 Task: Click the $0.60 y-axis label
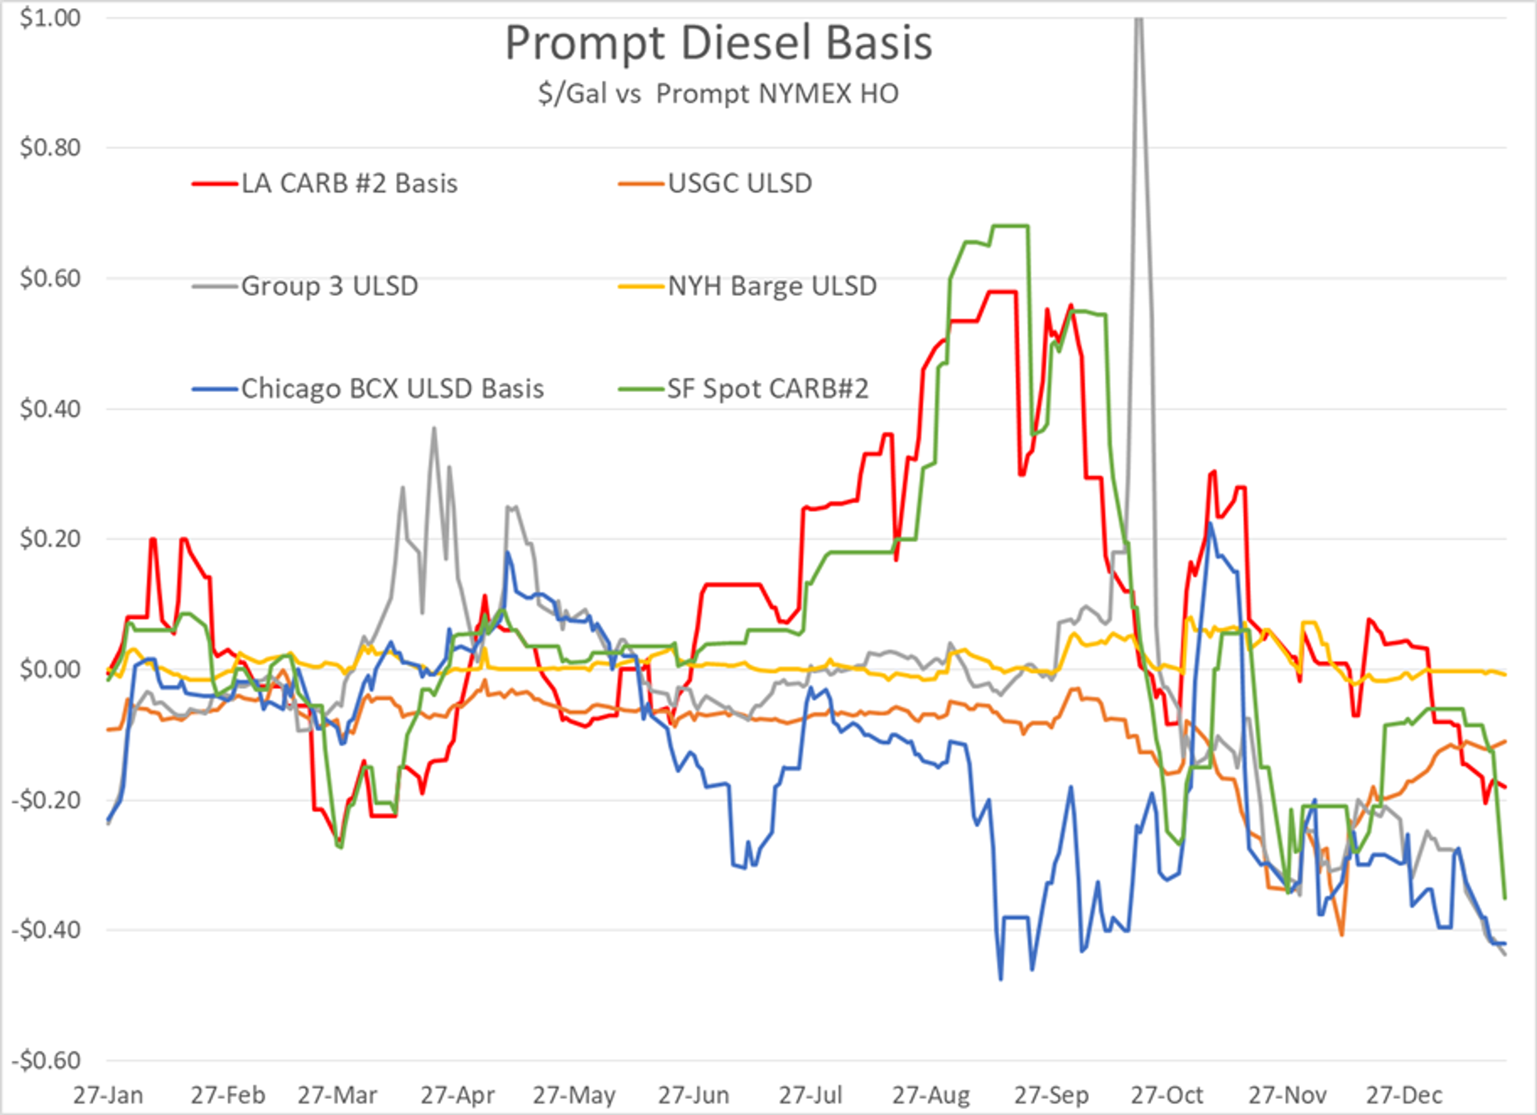point(50,278)
